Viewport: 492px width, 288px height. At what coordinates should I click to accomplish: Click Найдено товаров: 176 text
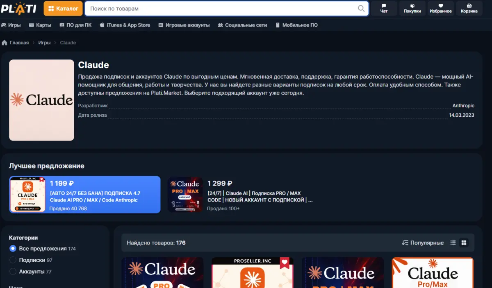(156, 243)
